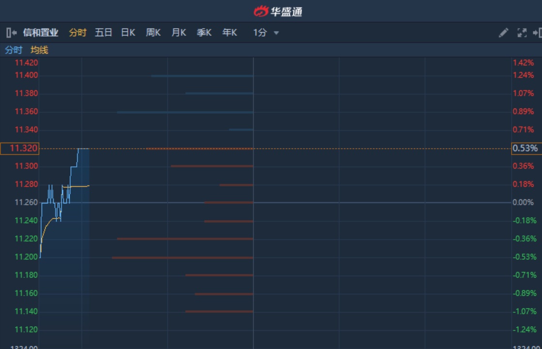Image resolution: width=542 pixels, height=349 pixels.
Task: Click the 11.420 top price label
Action: point(26,63)
